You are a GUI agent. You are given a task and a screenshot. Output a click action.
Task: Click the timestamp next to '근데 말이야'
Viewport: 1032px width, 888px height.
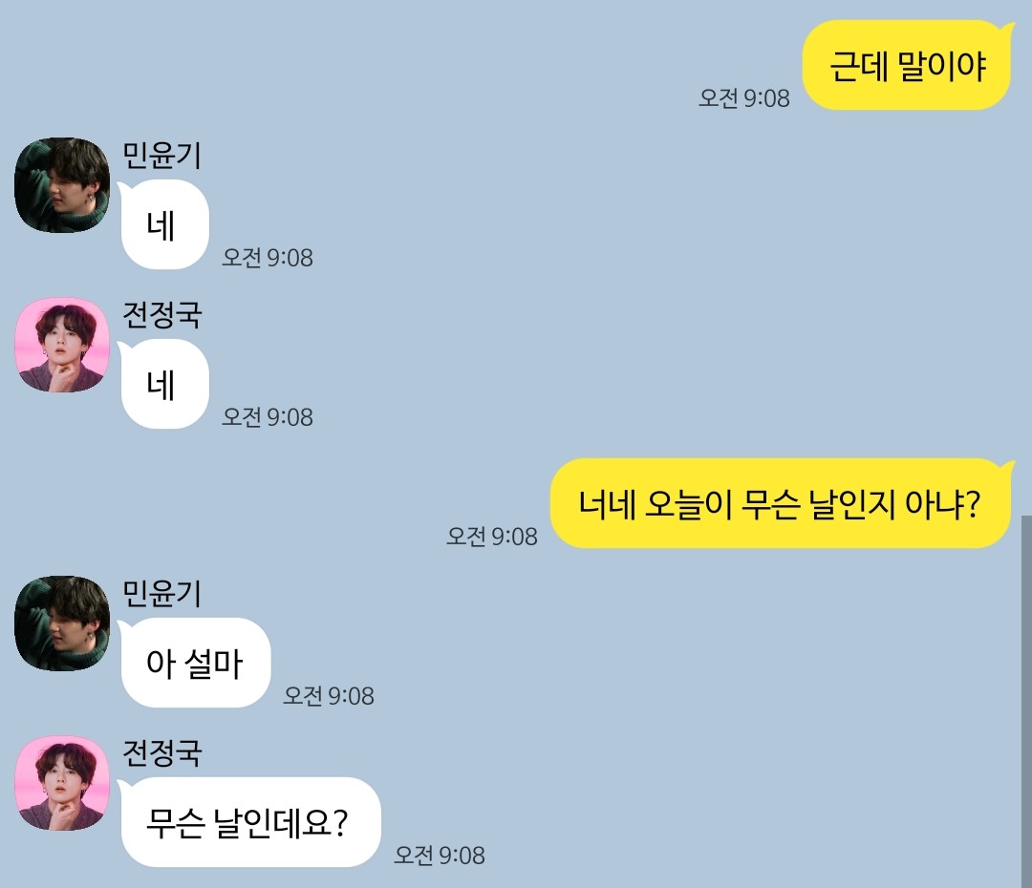[x=743, y=98]
